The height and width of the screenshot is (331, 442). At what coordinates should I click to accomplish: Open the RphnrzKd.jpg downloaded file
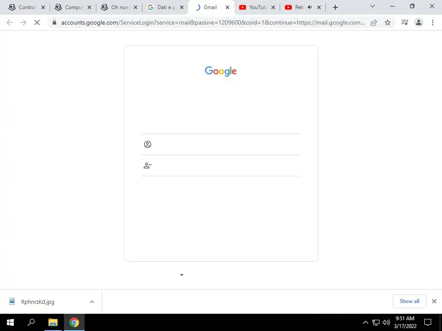[38, 302]
